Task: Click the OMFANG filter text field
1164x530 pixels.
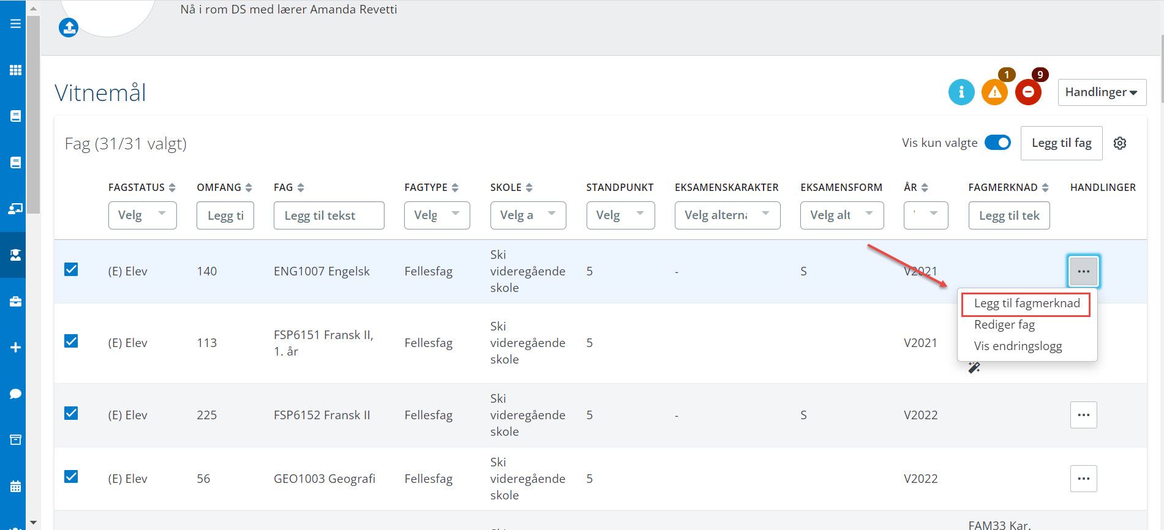Action: click(x=225, y=215)
